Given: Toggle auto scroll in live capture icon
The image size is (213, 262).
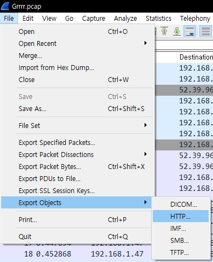Looking at the screenshot, I should (x=189, y=31).
